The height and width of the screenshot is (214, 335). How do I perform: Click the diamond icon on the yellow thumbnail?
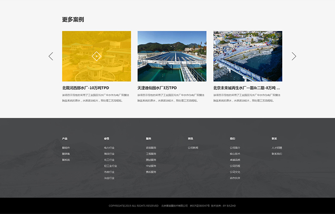[x=96, y=56]
